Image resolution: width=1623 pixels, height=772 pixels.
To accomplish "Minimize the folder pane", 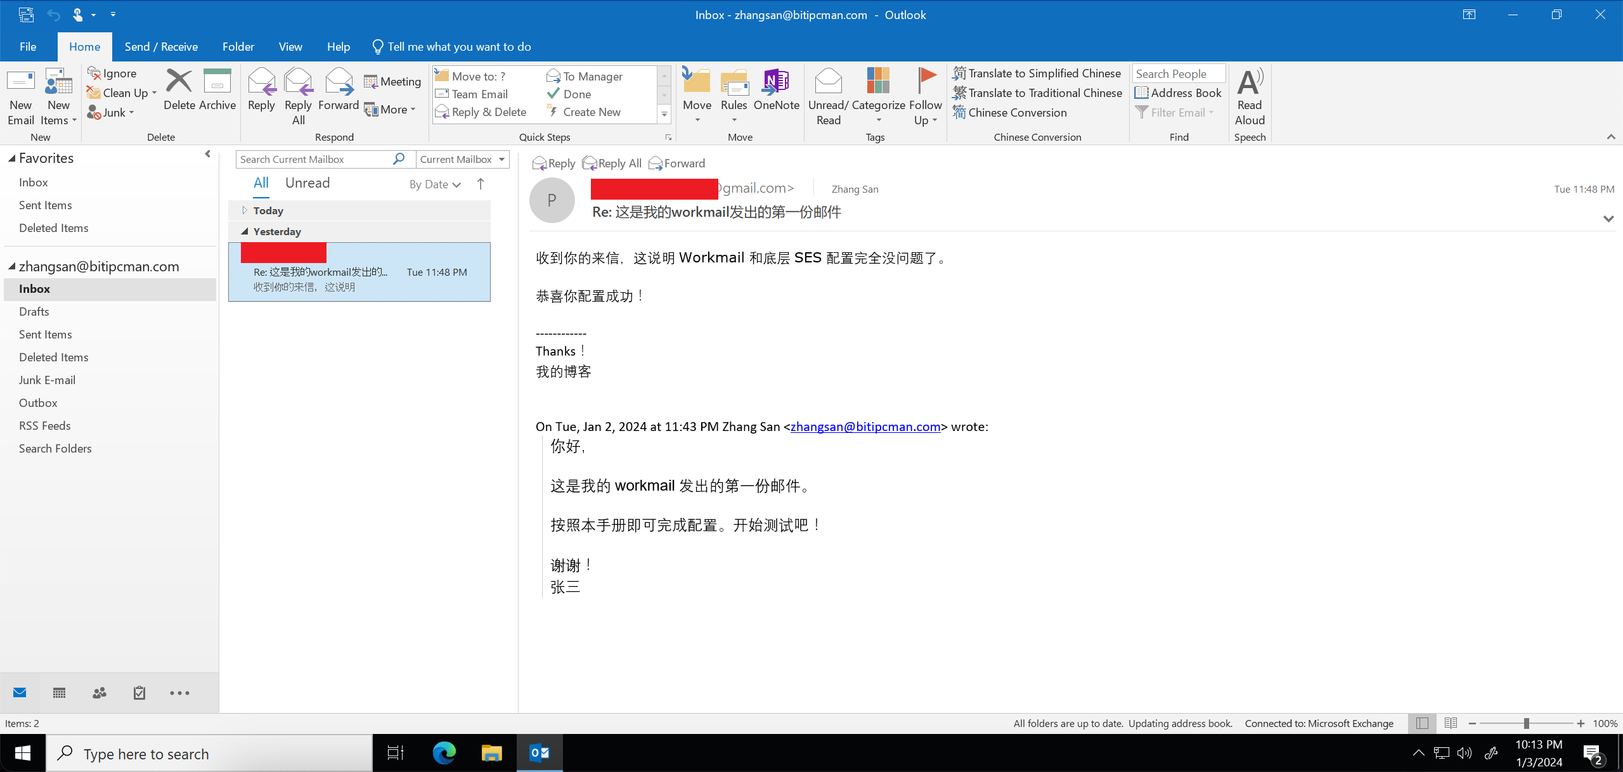I will [207, 154].
